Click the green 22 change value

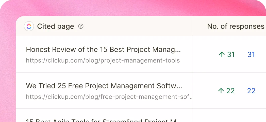[x=230, y=91]
